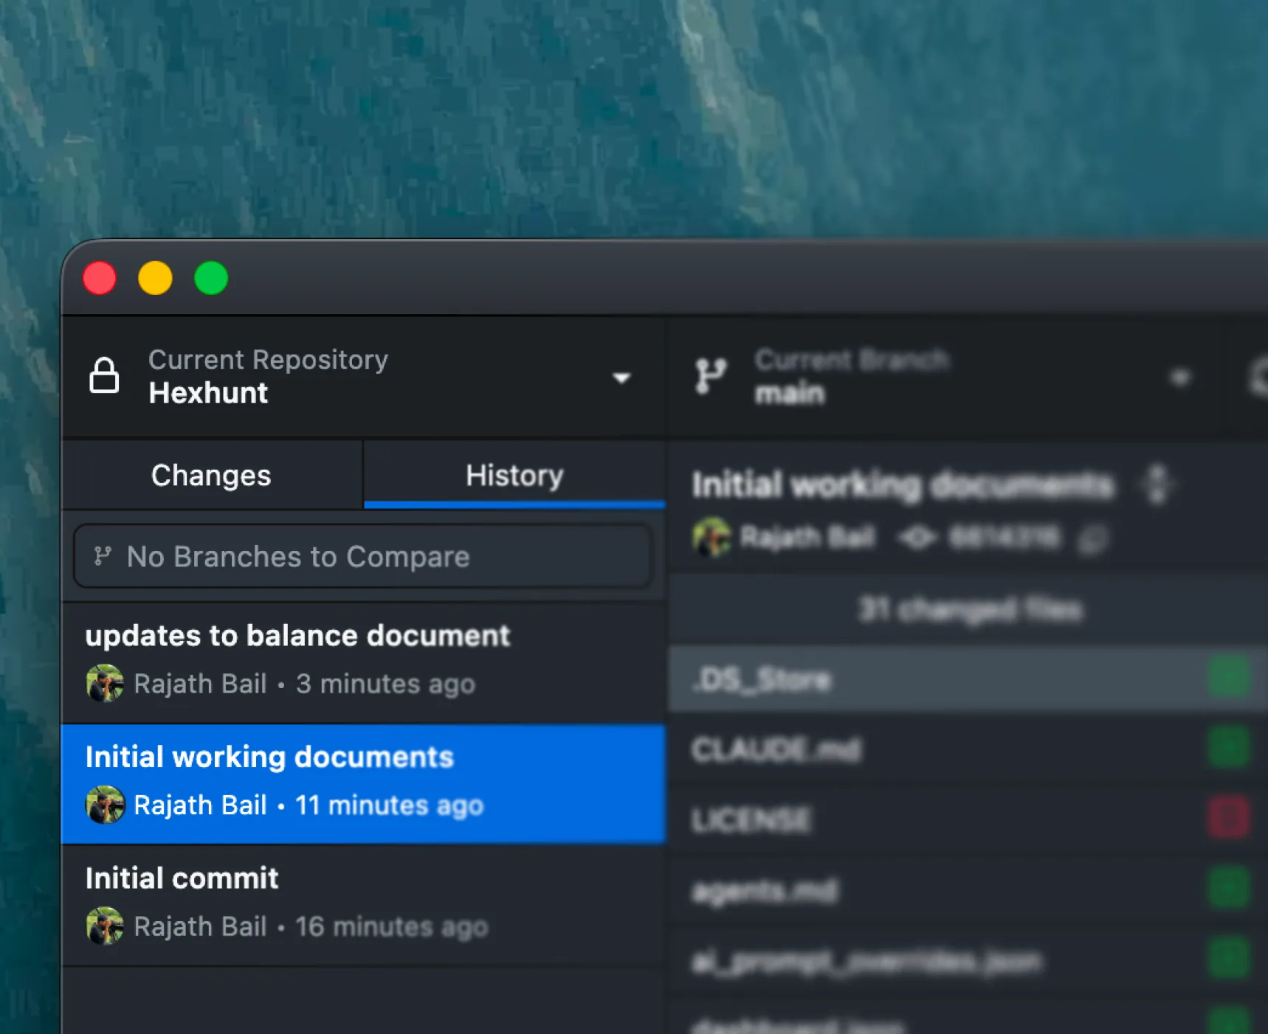The width and height of the screenshot is (1268, 1034).
Task: Click the author avatar in commit details
Action: pyautogui.click(x=711, y=537)
